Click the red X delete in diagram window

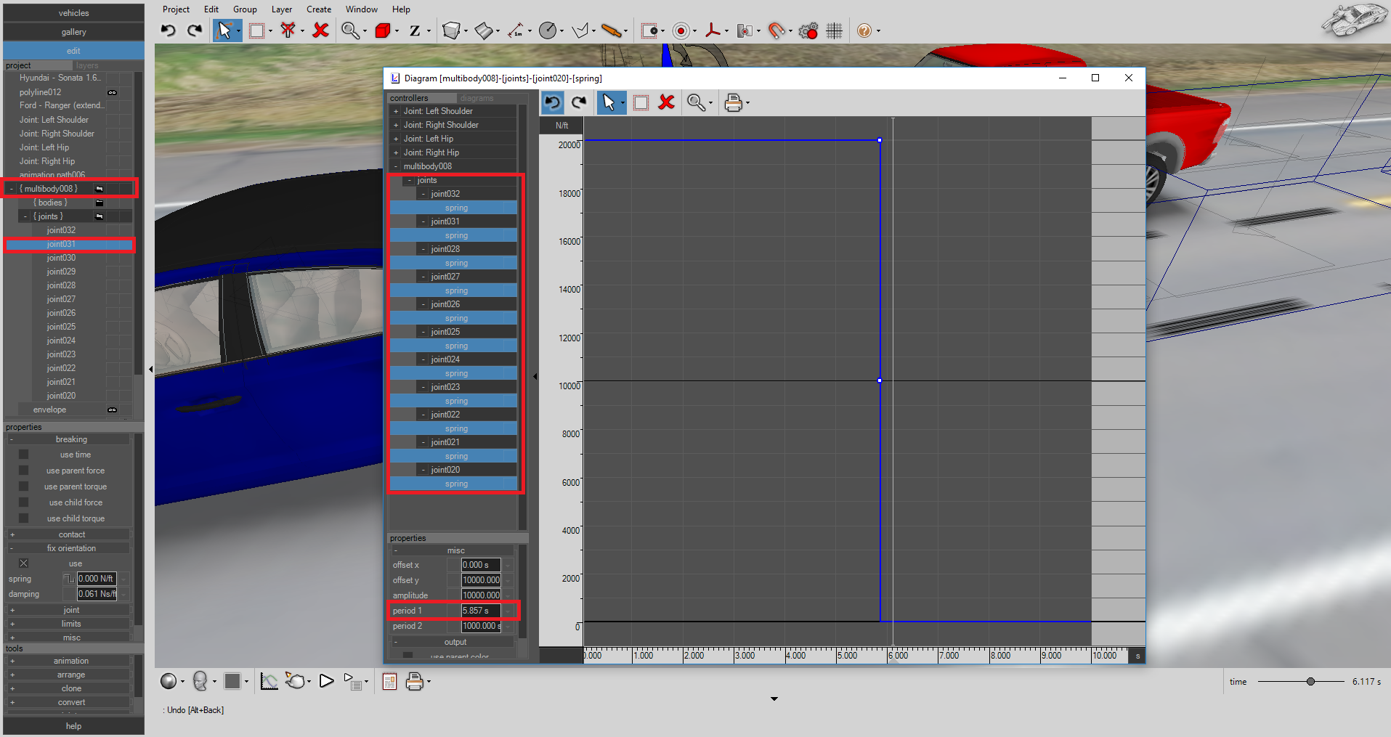pyautogui.click(x=666, y=102)
